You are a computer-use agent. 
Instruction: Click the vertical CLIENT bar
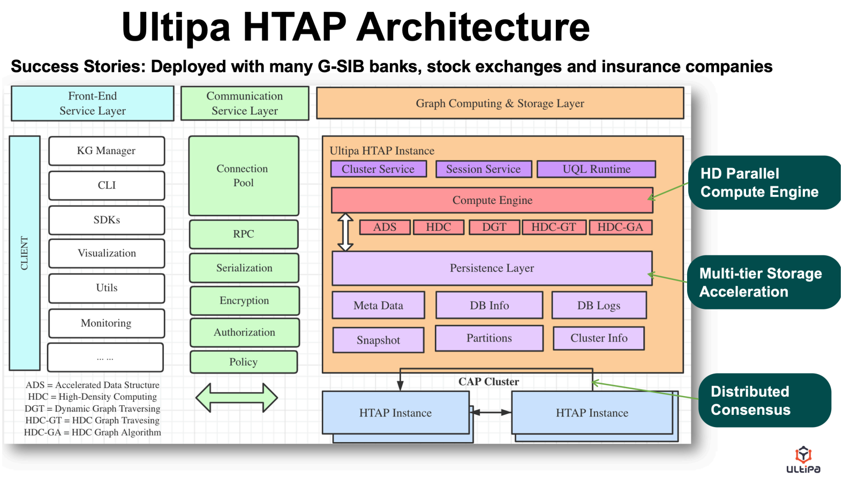[x=25, y=253]
